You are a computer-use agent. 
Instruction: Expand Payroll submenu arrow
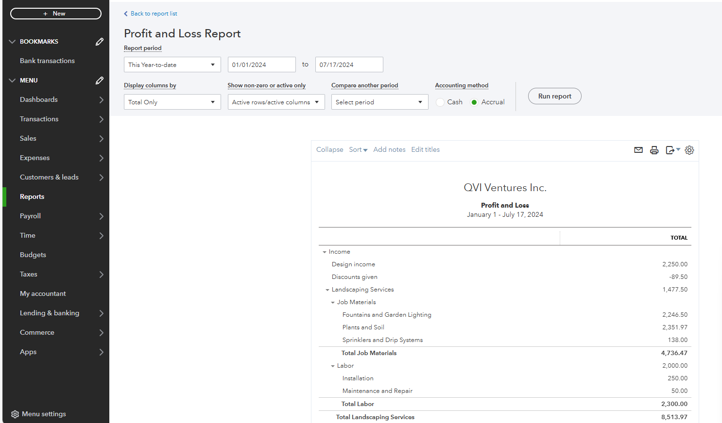[101, 216]
